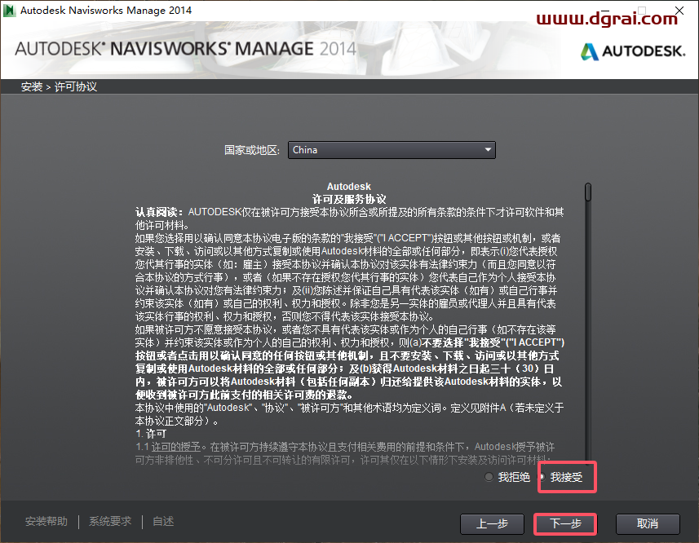Click the 认真阅读 bold text
The width and height of the screenshot is (699, 543).
coord(160,212)
